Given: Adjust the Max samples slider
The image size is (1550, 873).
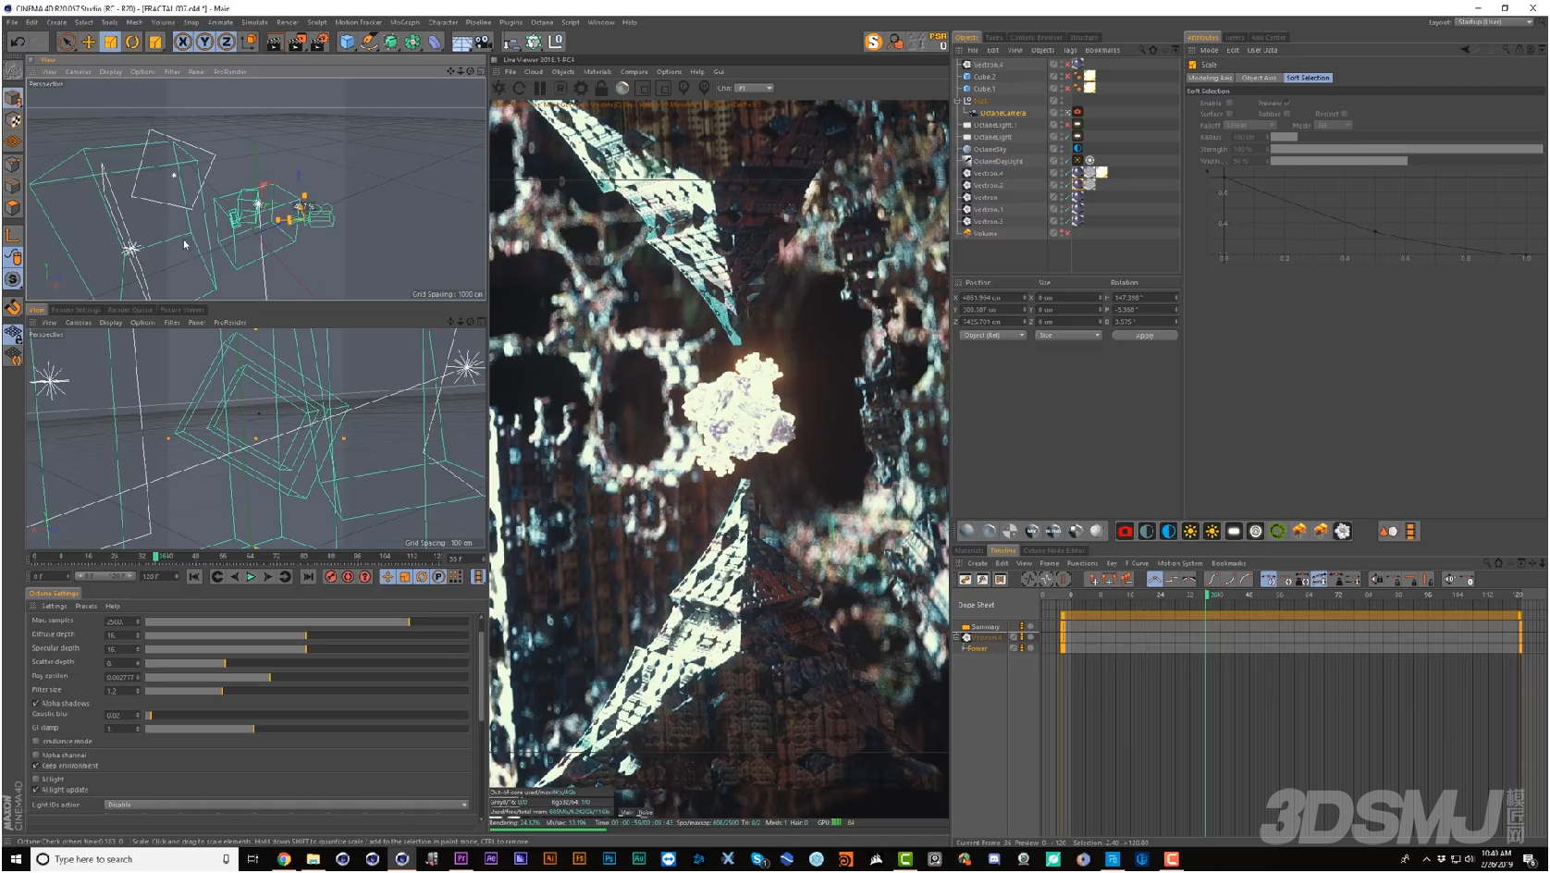Looking at the screenshot, I should 307,621.
